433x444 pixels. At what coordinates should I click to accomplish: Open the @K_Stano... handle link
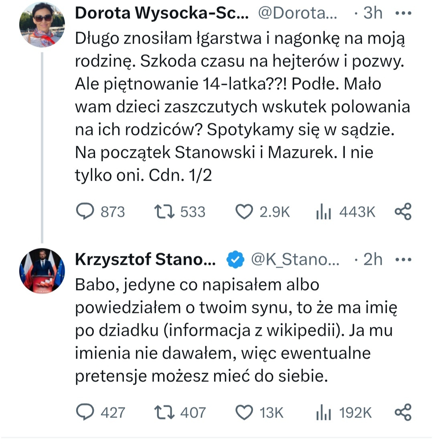click(295, 260)
